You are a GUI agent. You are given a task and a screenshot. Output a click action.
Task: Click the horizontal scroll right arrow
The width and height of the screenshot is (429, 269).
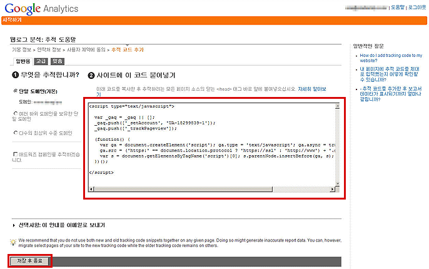coord(333,189)
